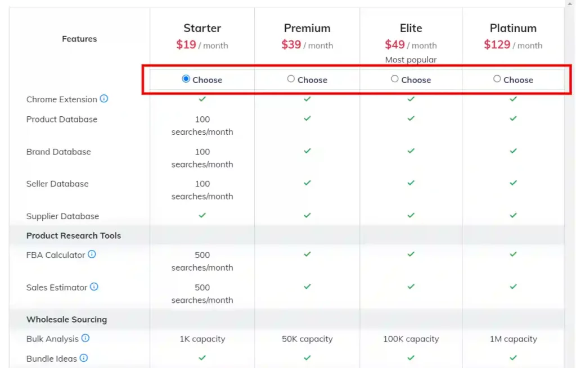Image resolution: width=576 pixels, height=368 pixels.
Task: Open the Chrome Extension info tooltip
Action: point(104,99)
